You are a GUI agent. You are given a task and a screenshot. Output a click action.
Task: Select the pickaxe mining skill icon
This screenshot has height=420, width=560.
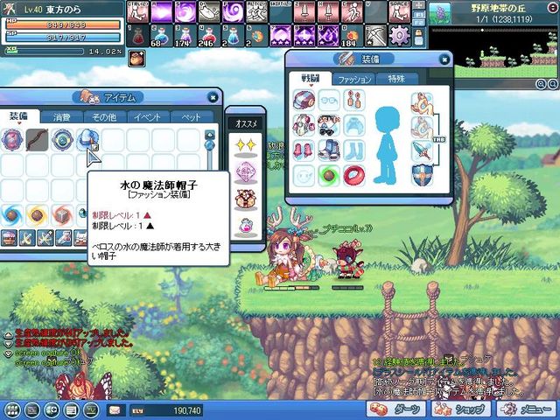tap(376, 36)
